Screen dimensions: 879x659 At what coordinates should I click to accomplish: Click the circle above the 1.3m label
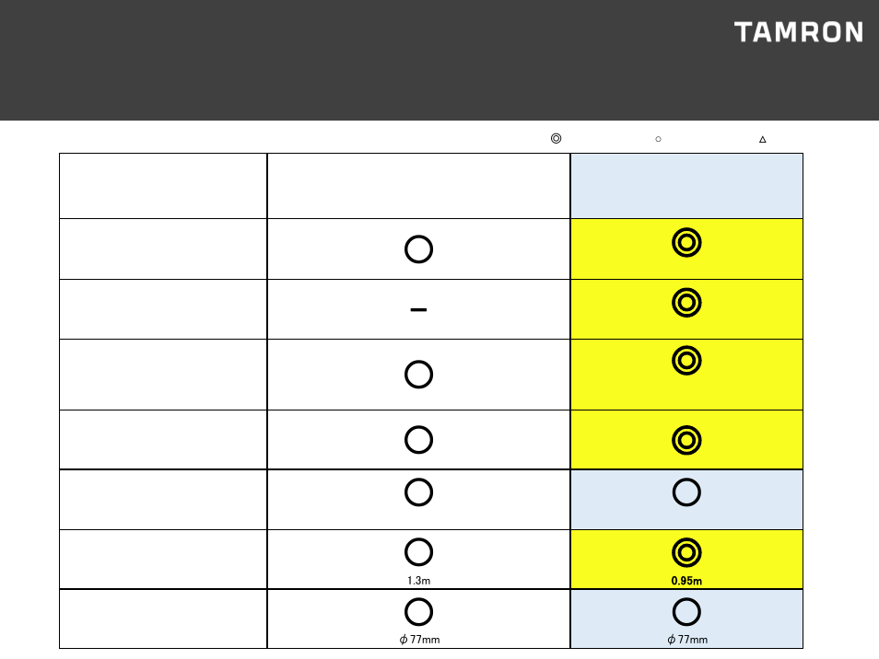coord(418,552)
